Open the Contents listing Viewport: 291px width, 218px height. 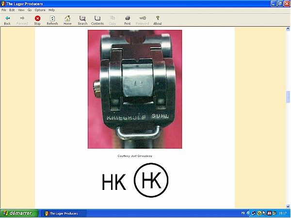pyautogui.click(x=97, y=20)
